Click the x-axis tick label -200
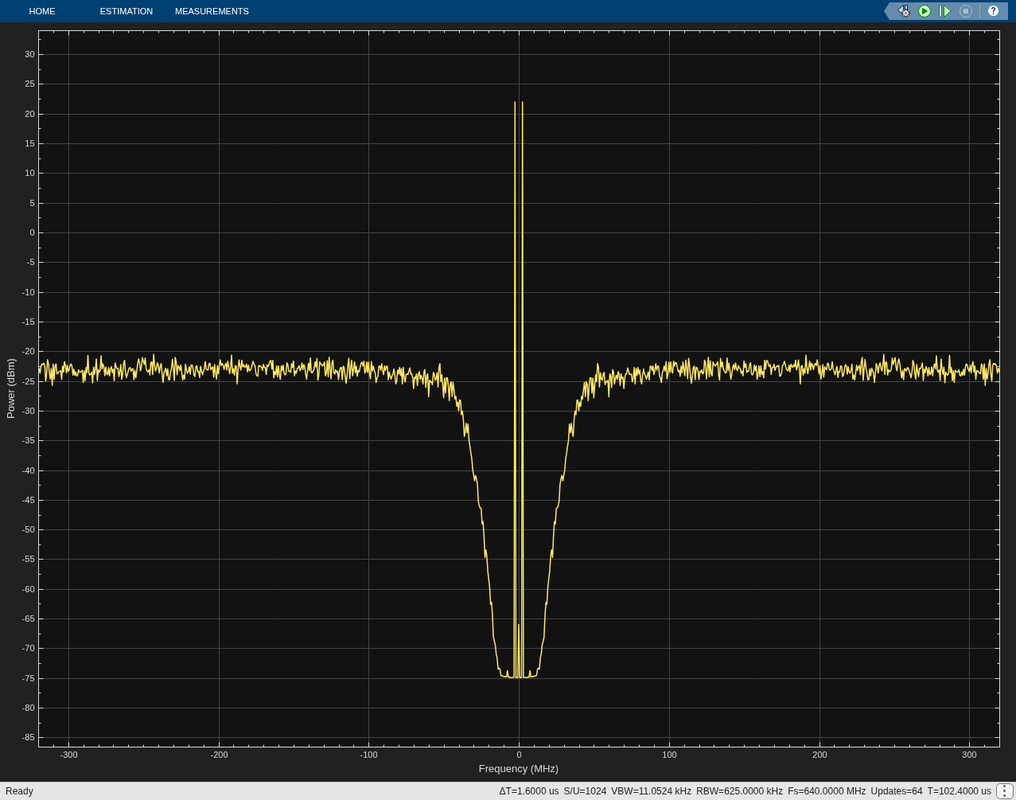The image size is (1016, 800). [x=219, y=755]
